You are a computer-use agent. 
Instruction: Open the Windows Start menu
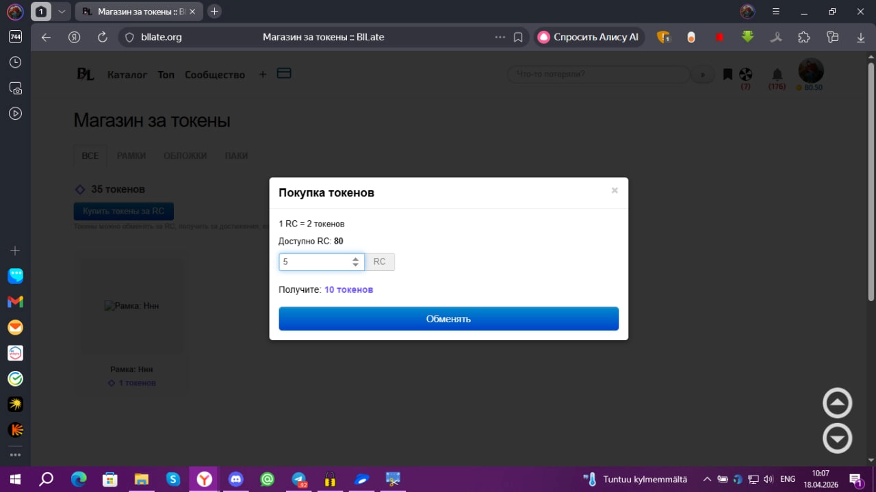tap(14, 479)
